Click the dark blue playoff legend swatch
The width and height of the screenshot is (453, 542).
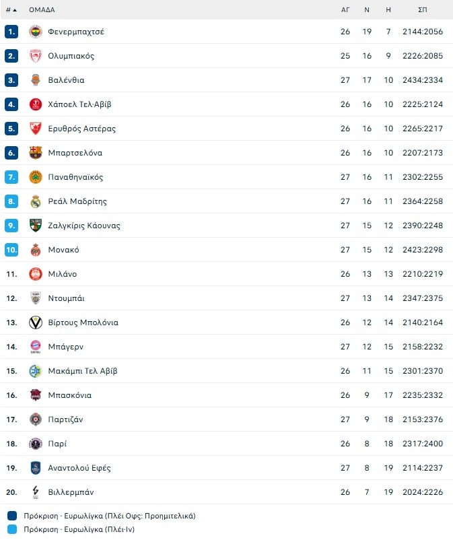click(x=12, y=516)
